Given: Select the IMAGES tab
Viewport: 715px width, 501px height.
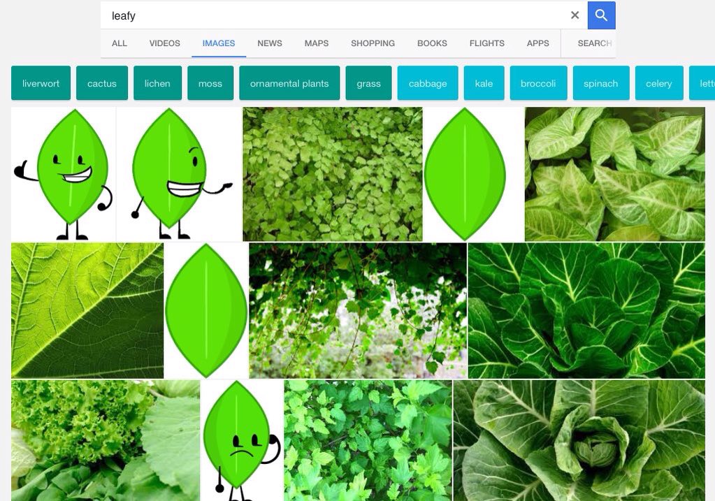Looking at the screenshot, I should tap(219, 43).
